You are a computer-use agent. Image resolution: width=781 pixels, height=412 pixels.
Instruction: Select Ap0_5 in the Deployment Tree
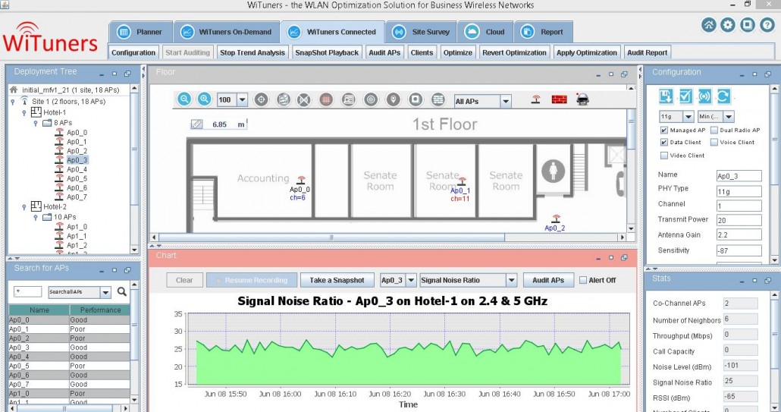pyautogui.click(x=77, y=178)
